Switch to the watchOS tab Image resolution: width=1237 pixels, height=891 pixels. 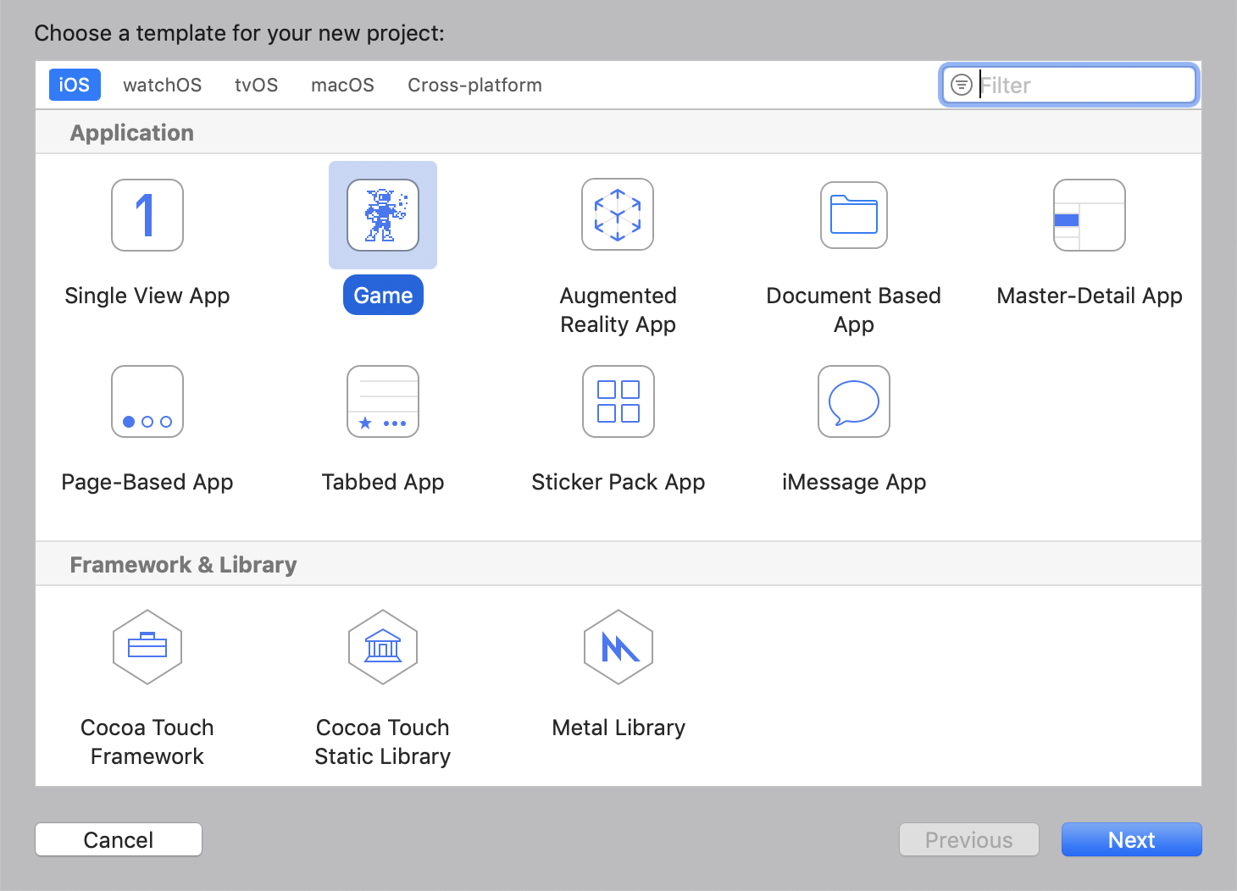(x=162, y=85)
